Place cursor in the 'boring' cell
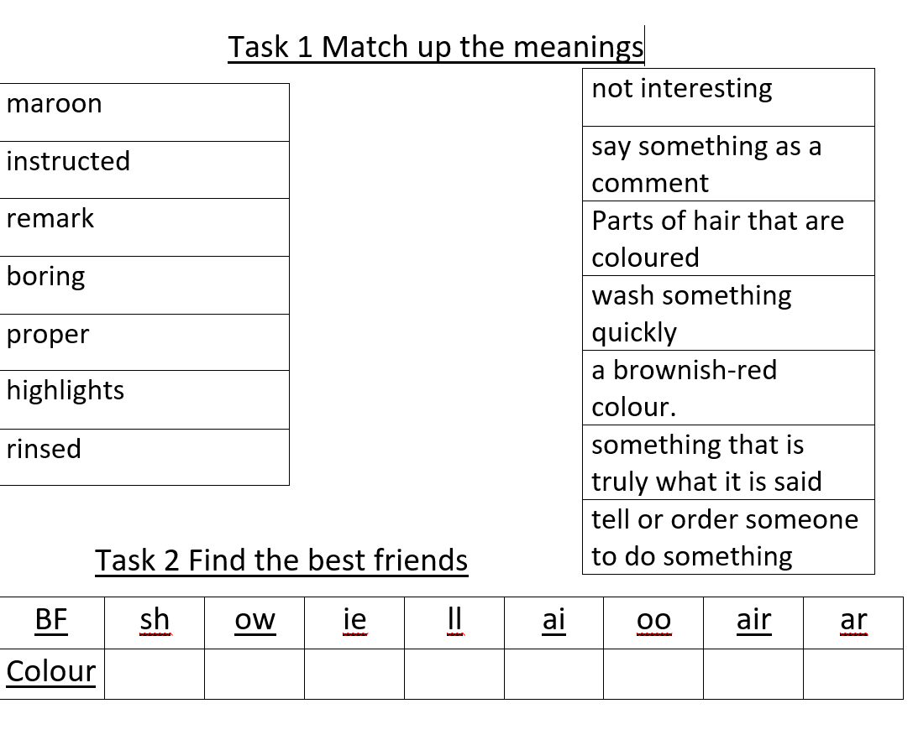The width and height of the screenshot is (913, 740). 144,285
